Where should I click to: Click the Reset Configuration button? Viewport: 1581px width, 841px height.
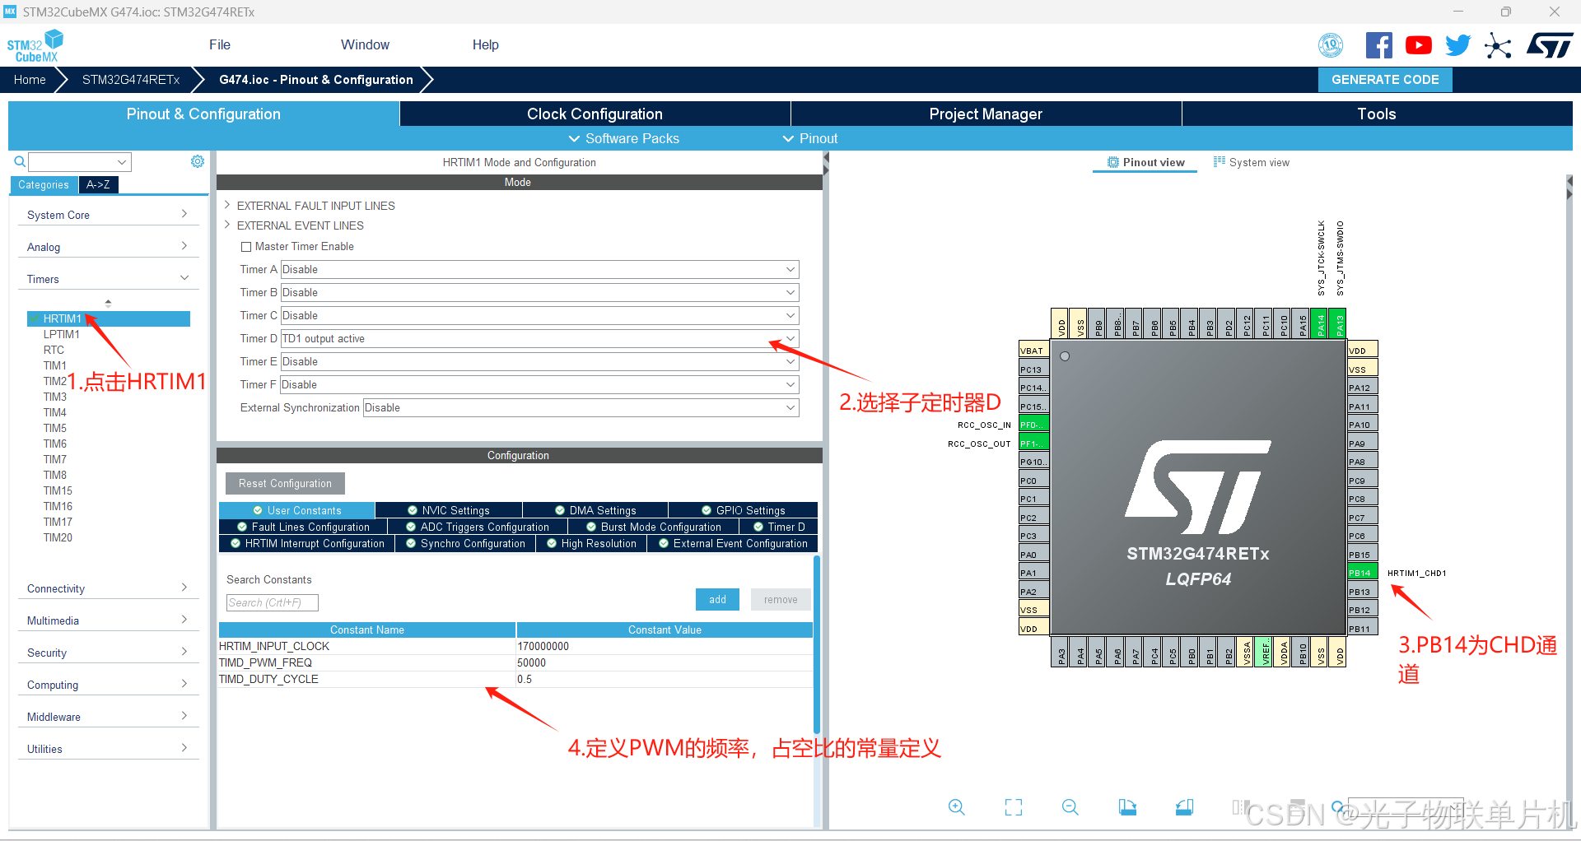click(285, 483)
